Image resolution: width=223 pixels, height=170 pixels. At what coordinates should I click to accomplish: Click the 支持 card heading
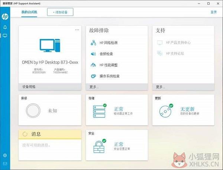tap(161, 30)
